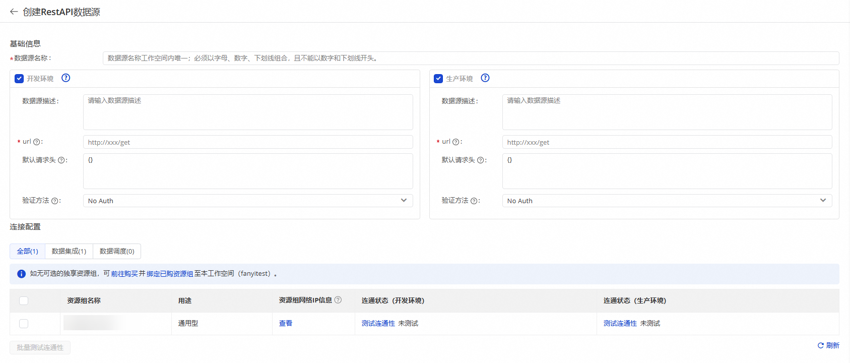Open the help icon next to 生产环境
850x363 pixels.
(485, 78)
